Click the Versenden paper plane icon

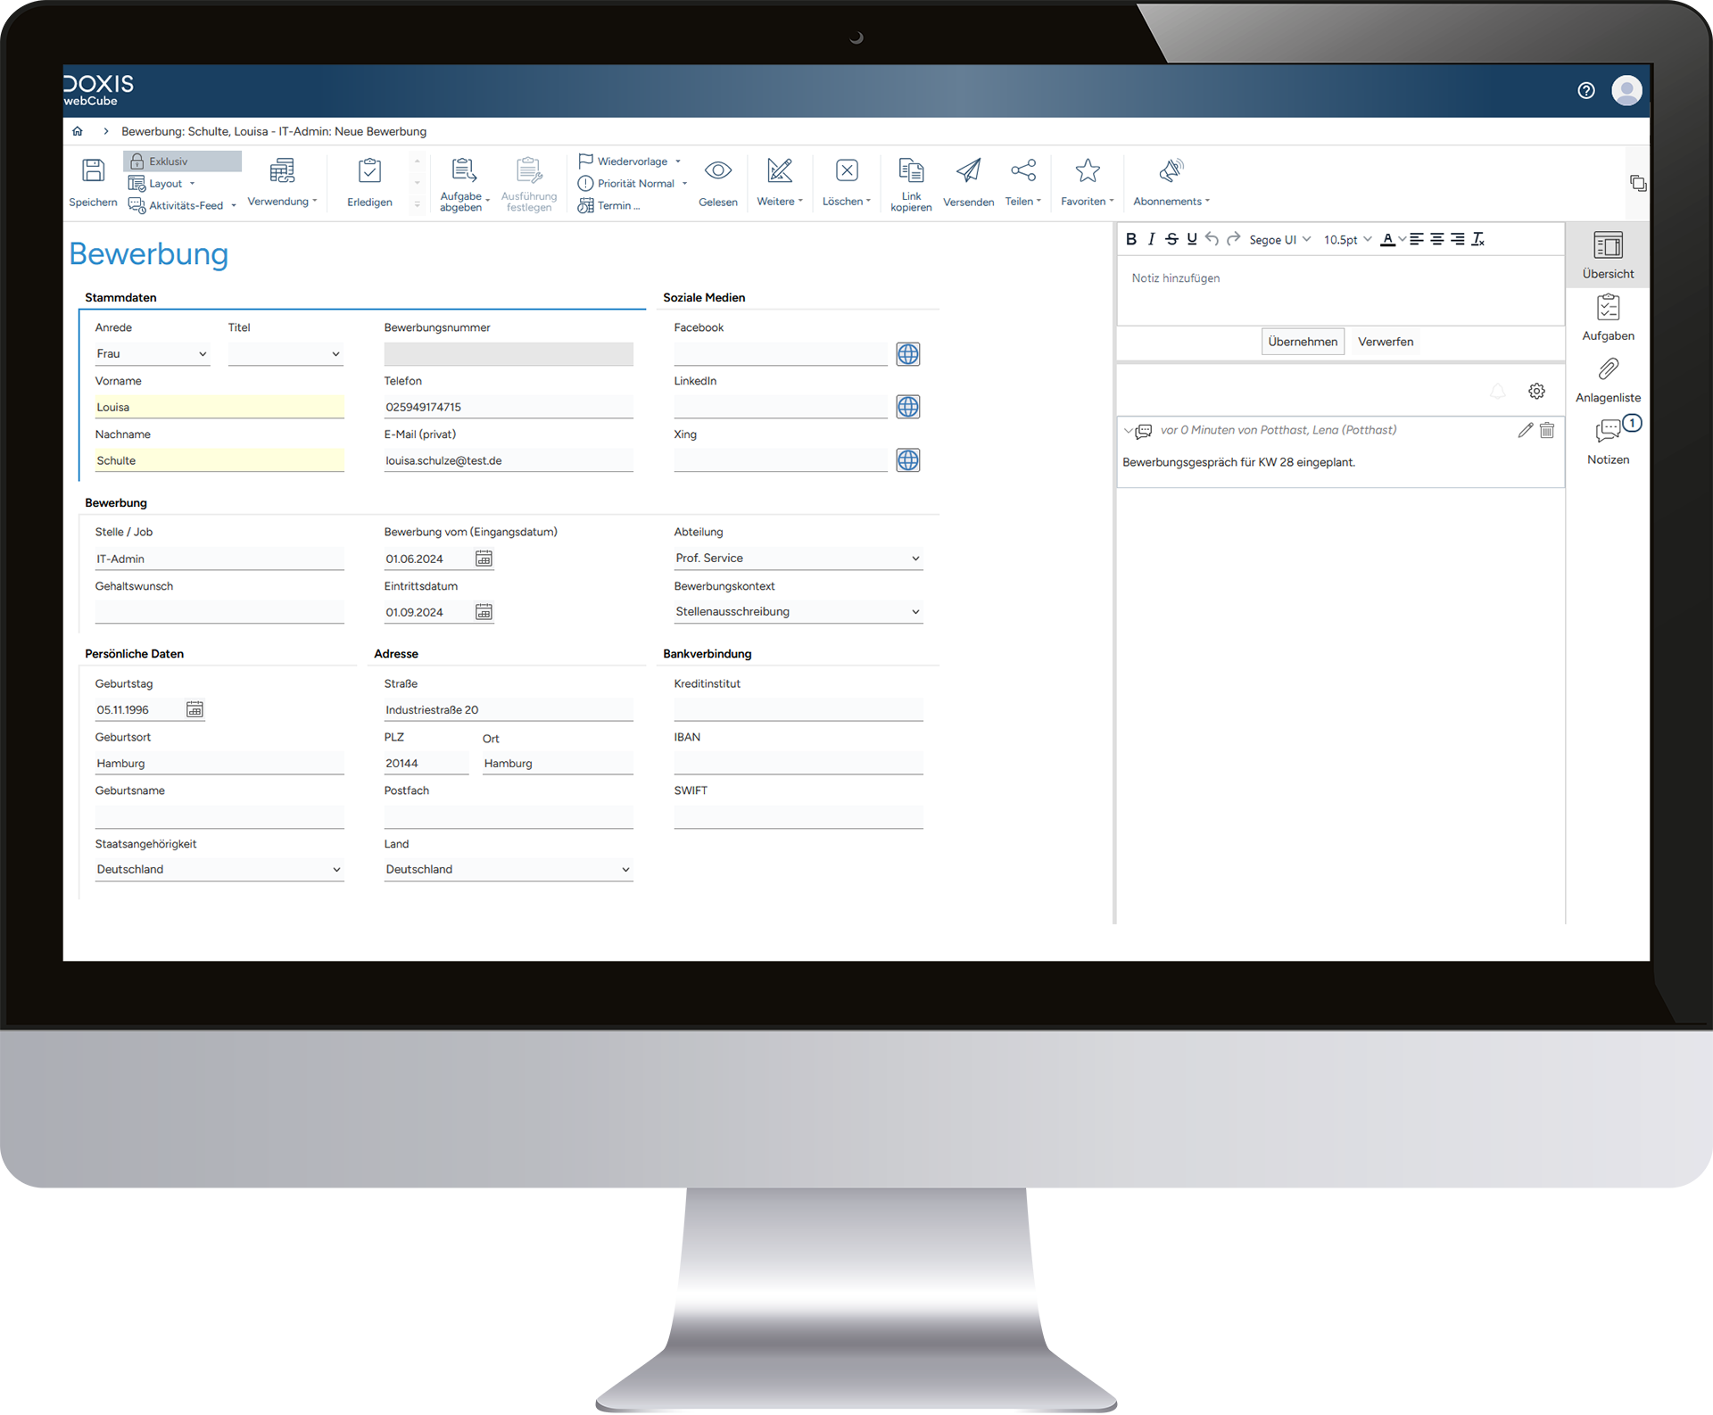[968, 171]
